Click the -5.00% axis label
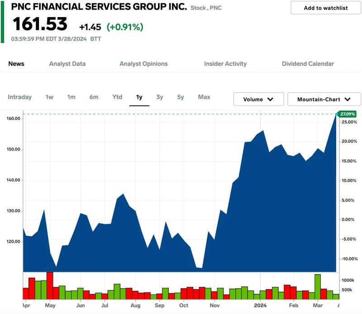Image resolution: width=362 pixels, height=314 pixels. tap(349, 239)
